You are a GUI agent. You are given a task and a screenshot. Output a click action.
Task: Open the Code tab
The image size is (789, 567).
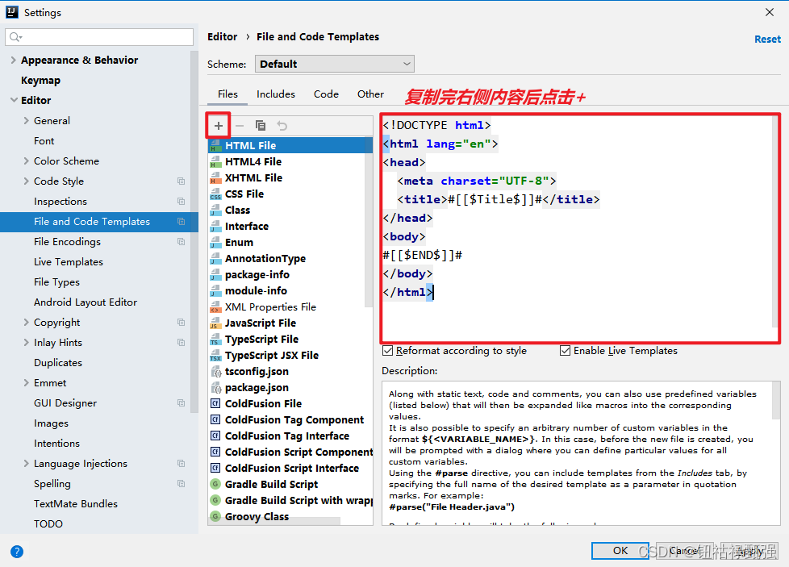tap(326, 94)
